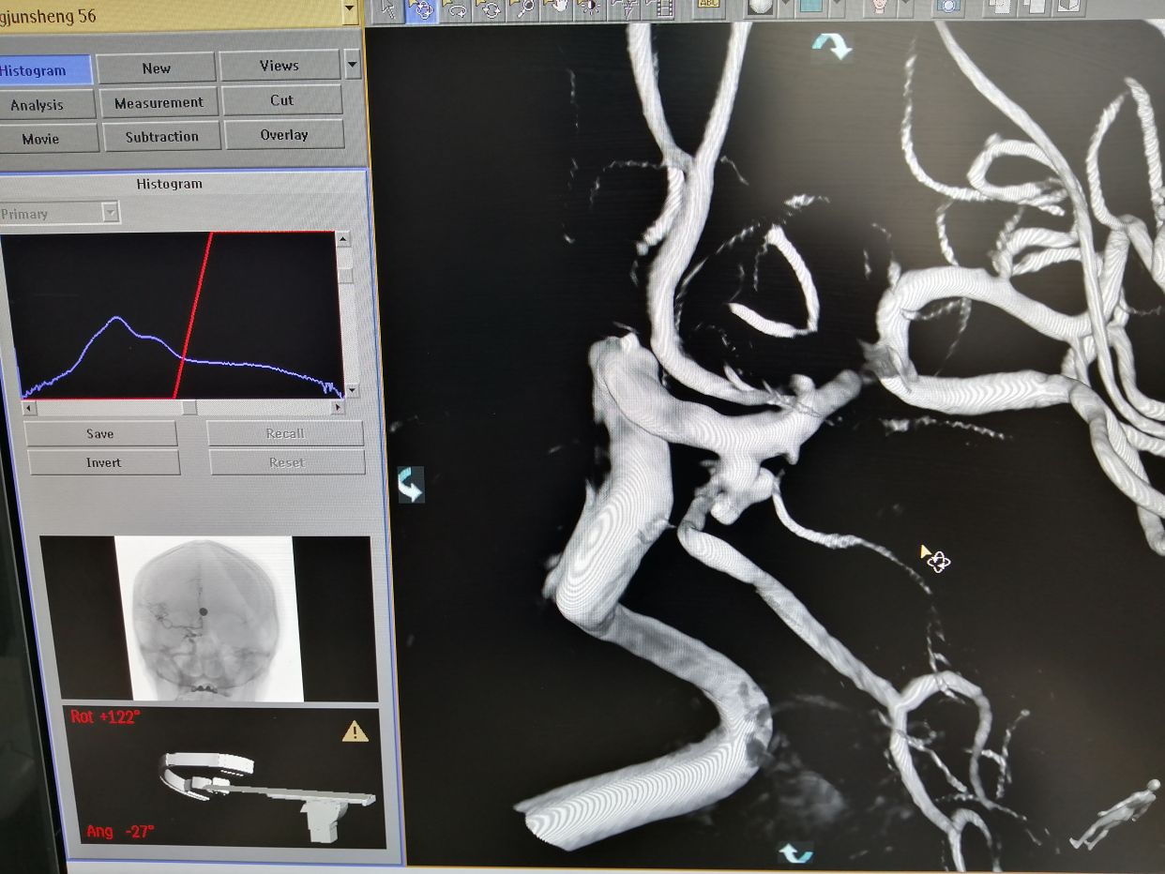This screenshot has width=1165, height=874.
Task: Open the Primary combo box
Action: click(59, 214)
